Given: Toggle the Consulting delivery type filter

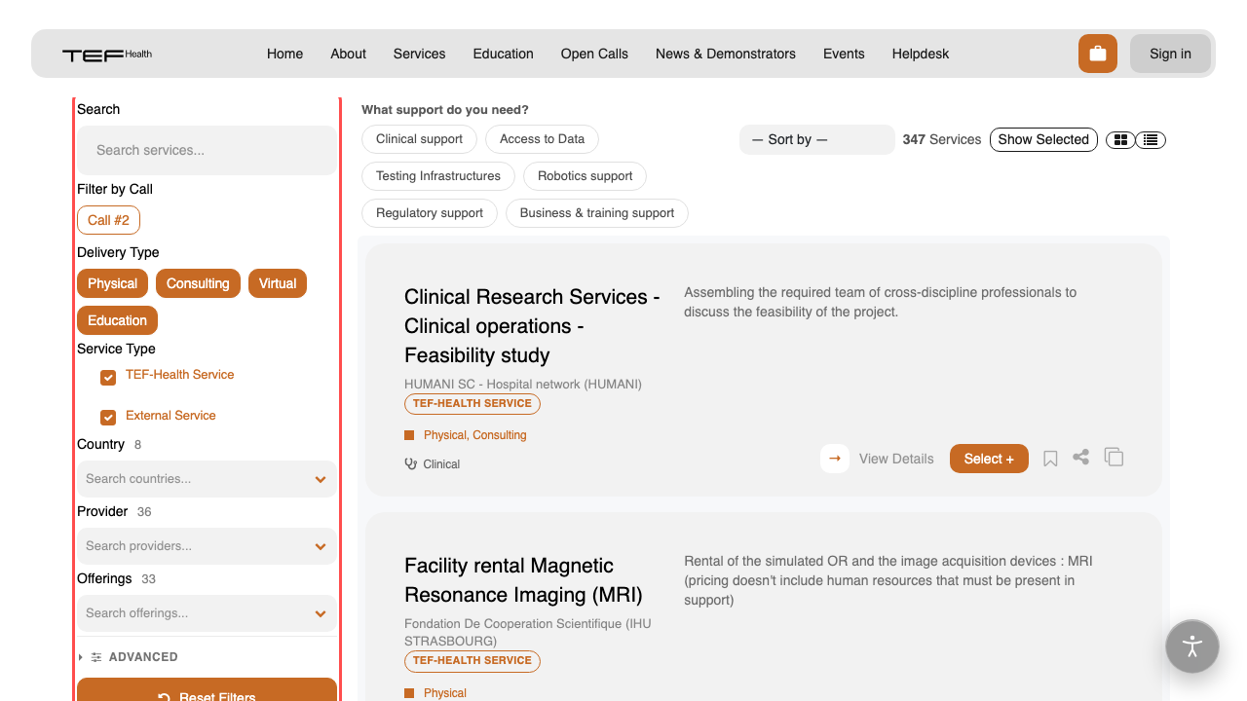Looking at the screenshot, I should [198, 283].
